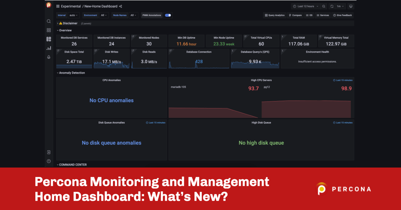Click the Min Node Uptime panel title

pyautogui.click(x=224, y=38)
